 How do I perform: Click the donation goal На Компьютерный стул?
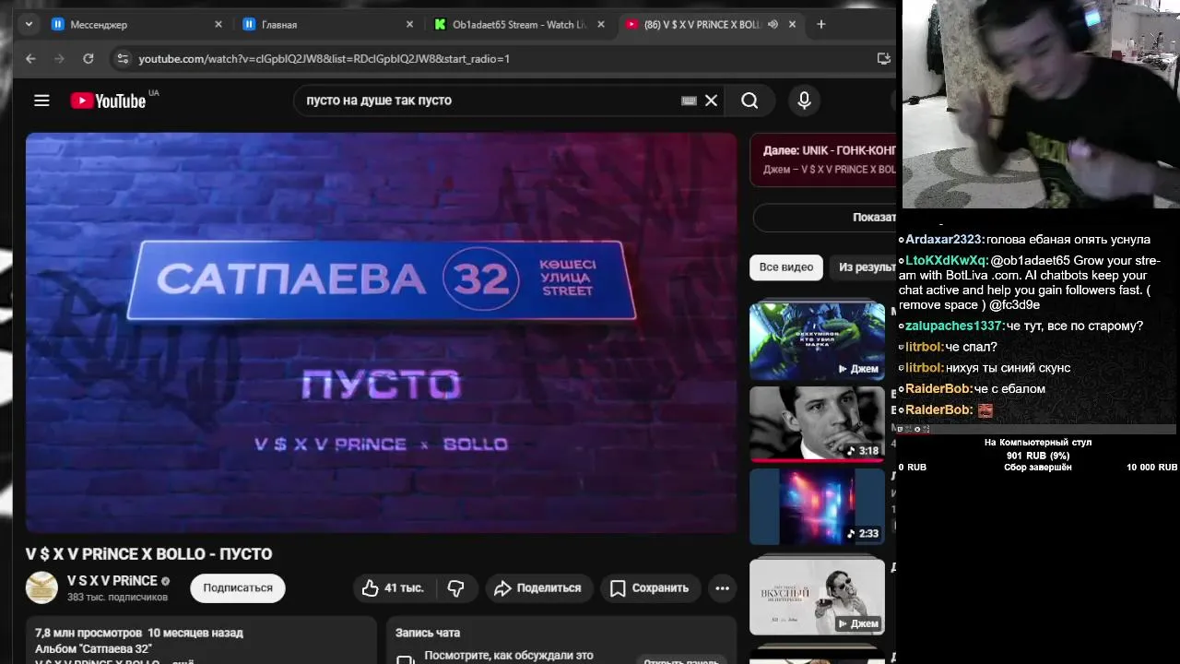click(1038, 443)
